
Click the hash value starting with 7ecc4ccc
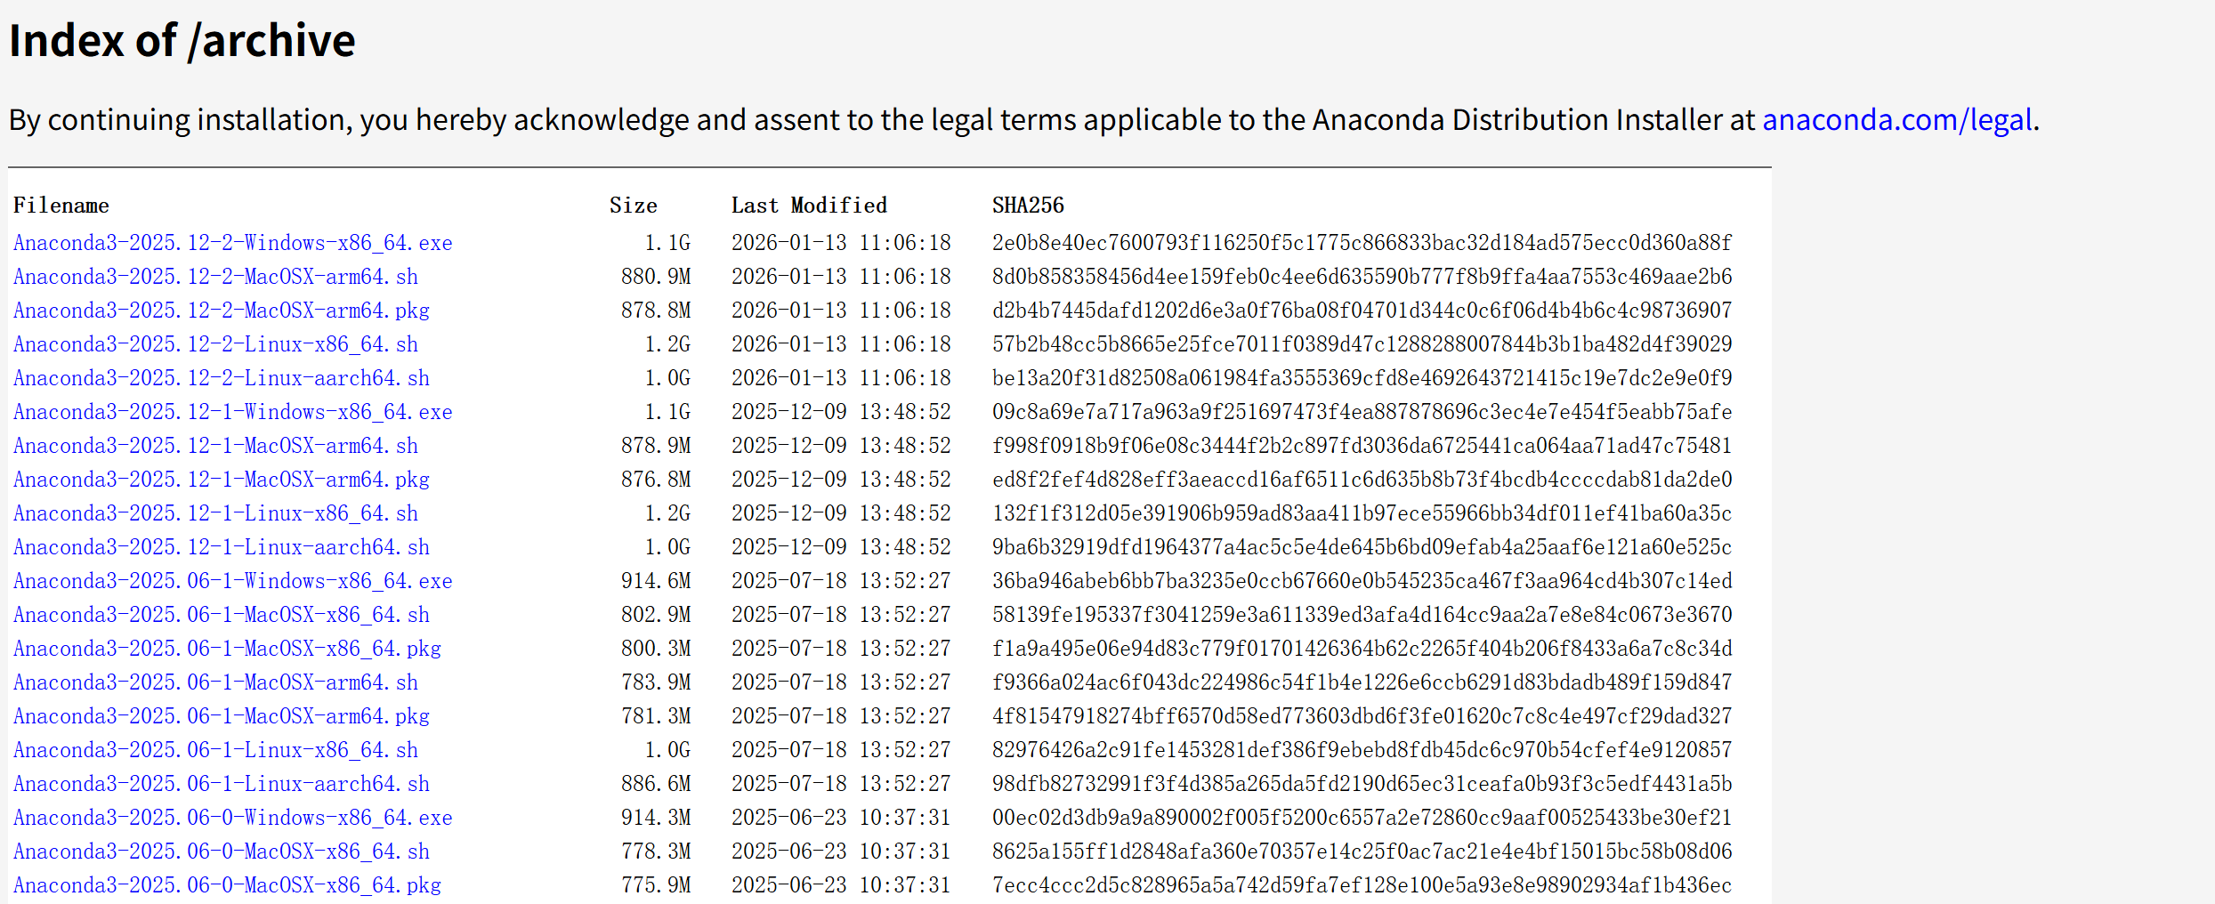pyautogui.click(x=1362, y=885)
